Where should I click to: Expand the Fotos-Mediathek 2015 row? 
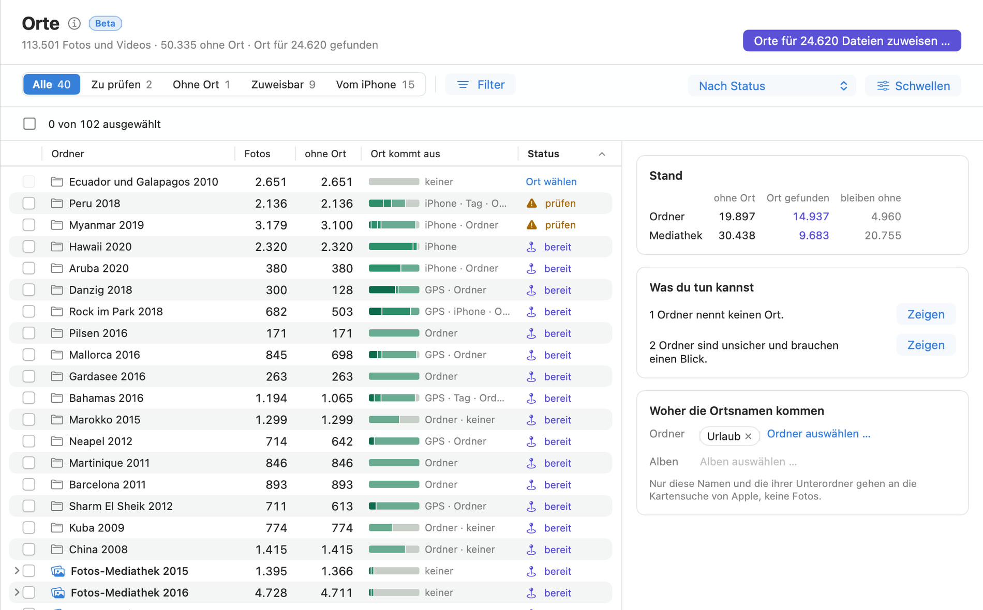pos(17,571)
